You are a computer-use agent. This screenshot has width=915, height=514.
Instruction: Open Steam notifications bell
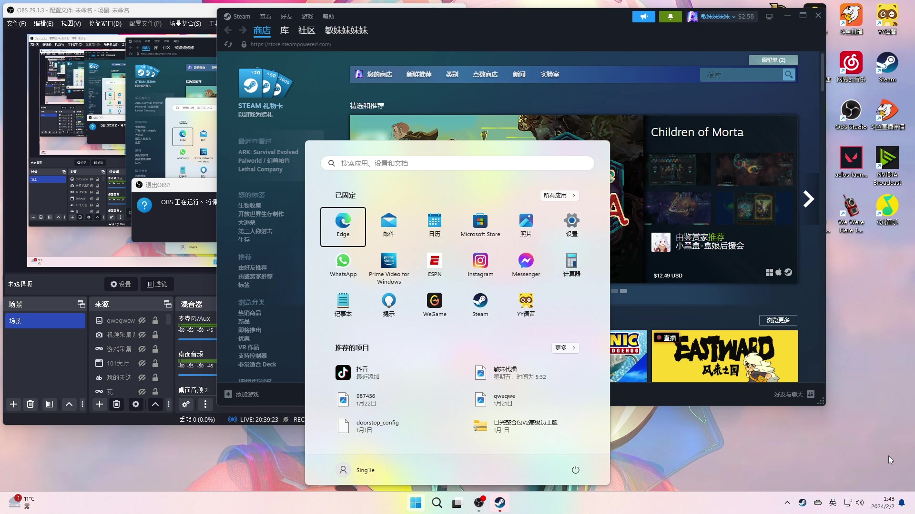[x=671, y=17]
